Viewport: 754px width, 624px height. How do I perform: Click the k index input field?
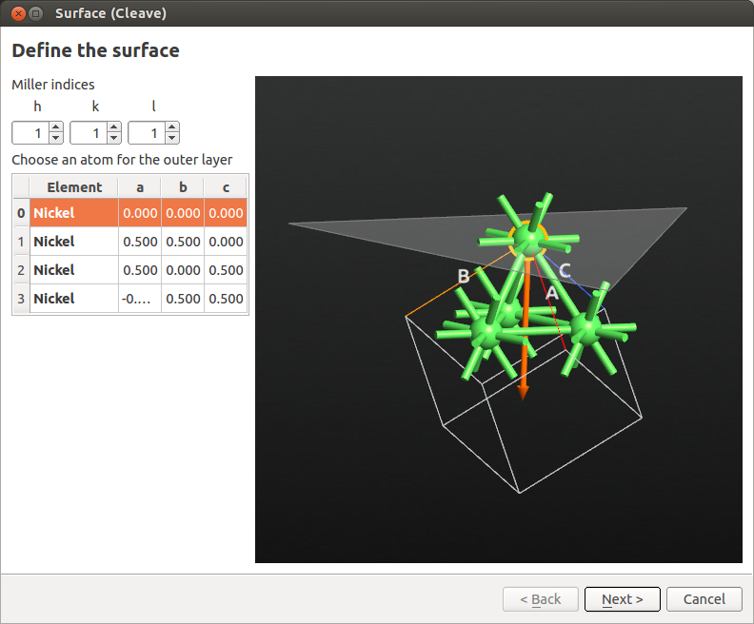point(89,133)
